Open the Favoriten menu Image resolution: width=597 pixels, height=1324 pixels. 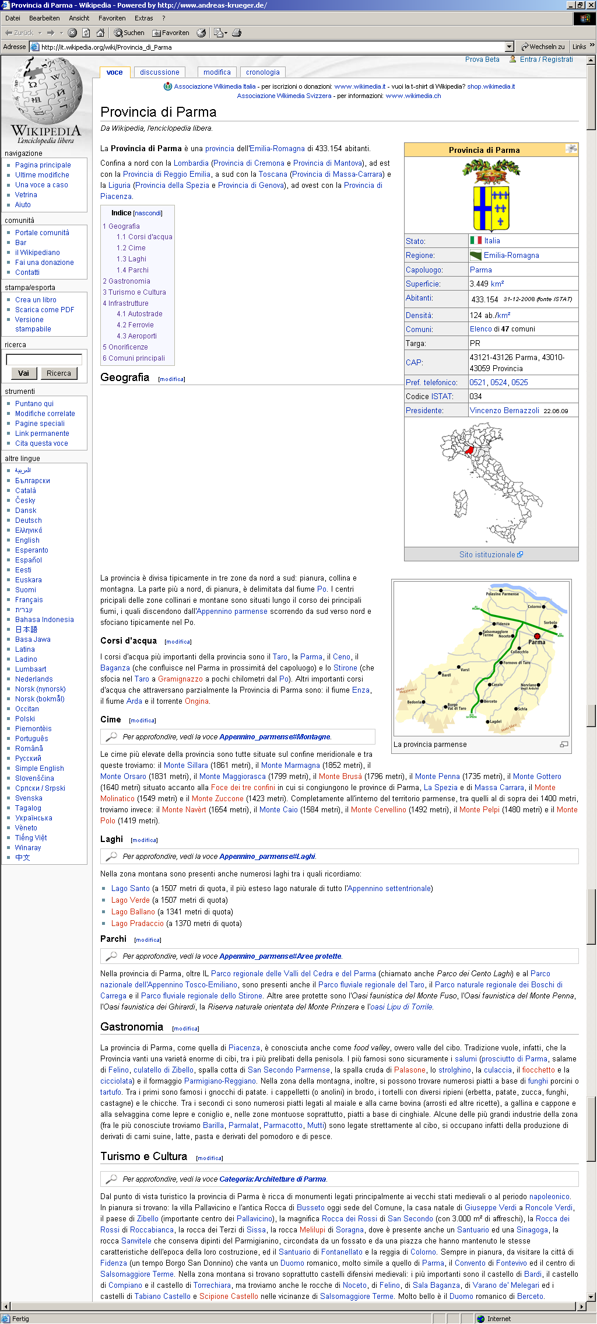point(112,18)
